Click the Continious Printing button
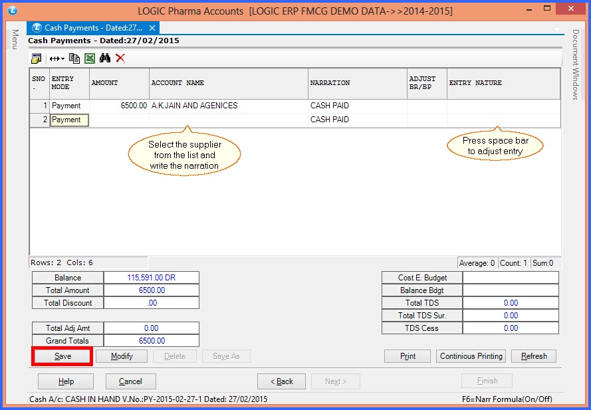The width and height of the screenshot is (591, 410). pyautogui.click(x=471, y=356)
